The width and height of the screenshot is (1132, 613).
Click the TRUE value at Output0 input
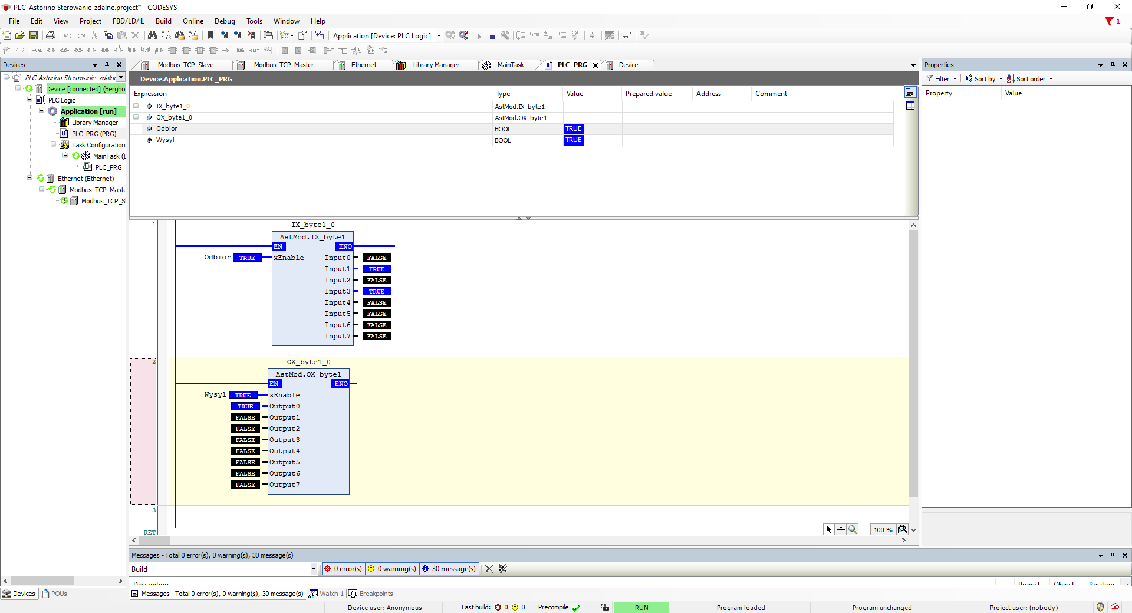click(245, 406)
